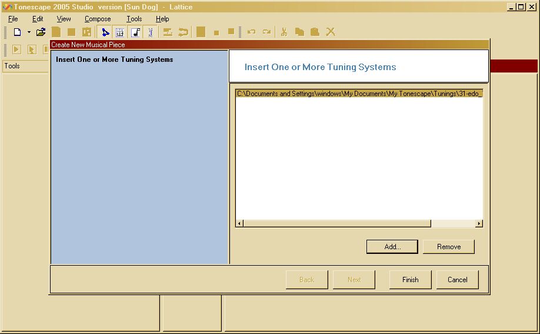Click the Cut scissors icon
Image resolution: width=540 pixels, height=334 pixels.
(x=284, y=32)
